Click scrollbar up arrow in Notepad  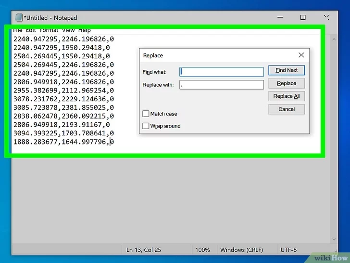tap(334, 39)
